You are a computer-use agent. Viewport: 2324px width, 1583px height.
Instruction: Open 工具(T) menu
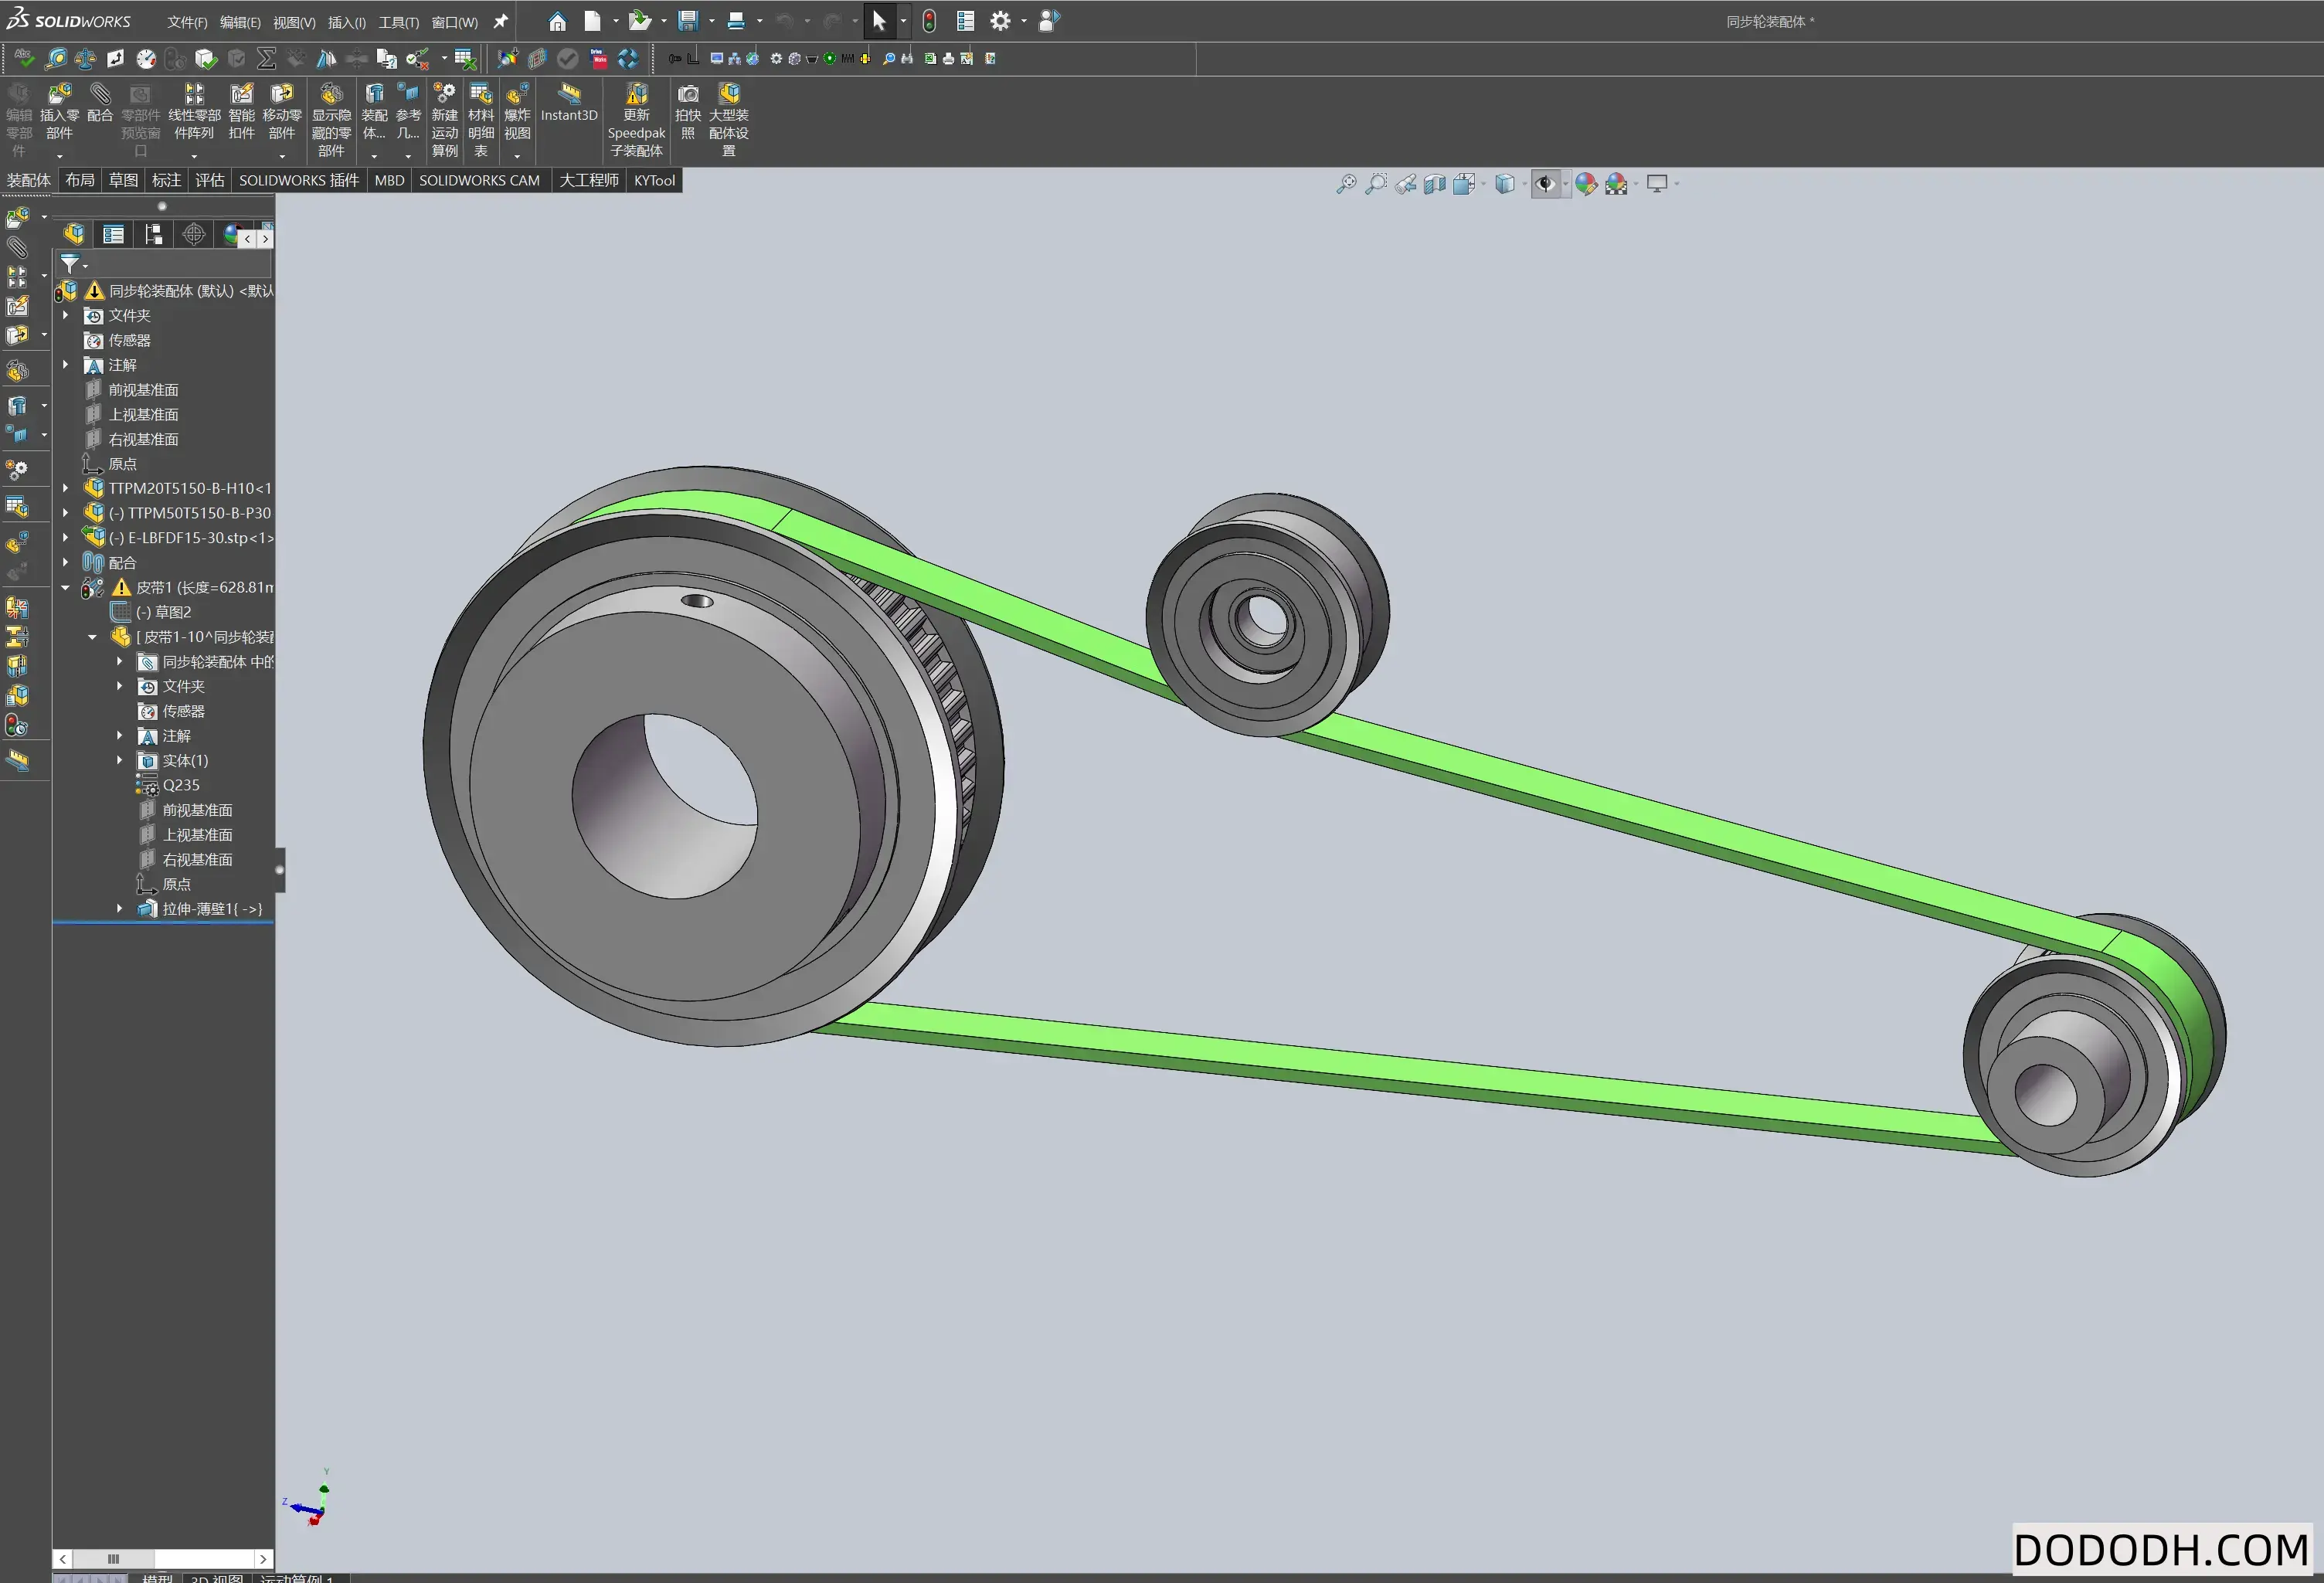point(399,22)
